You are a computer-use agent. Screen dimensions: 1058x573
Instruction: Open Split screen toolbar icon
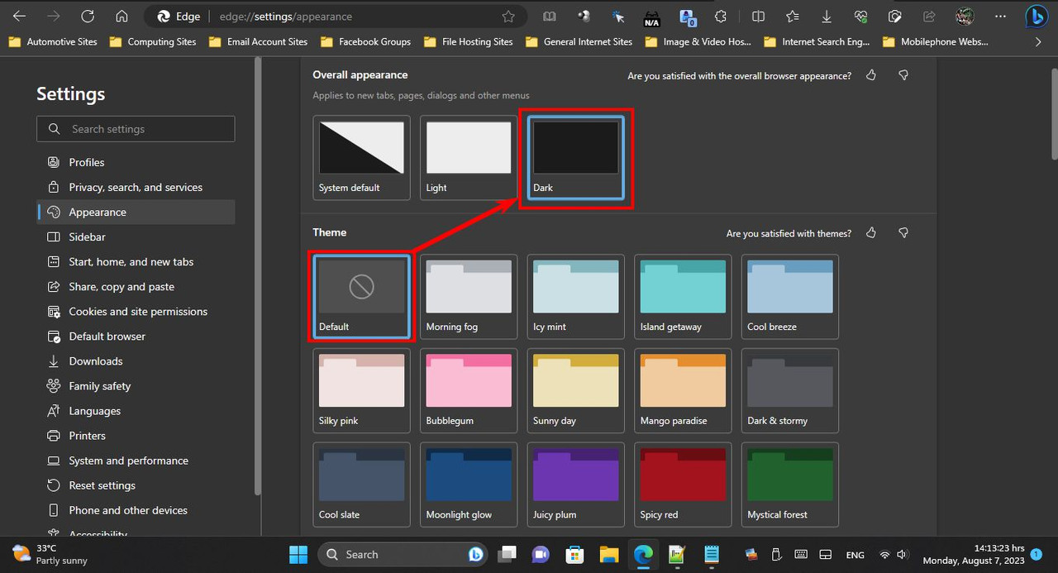pyautogui.click(x=759, y=16)
